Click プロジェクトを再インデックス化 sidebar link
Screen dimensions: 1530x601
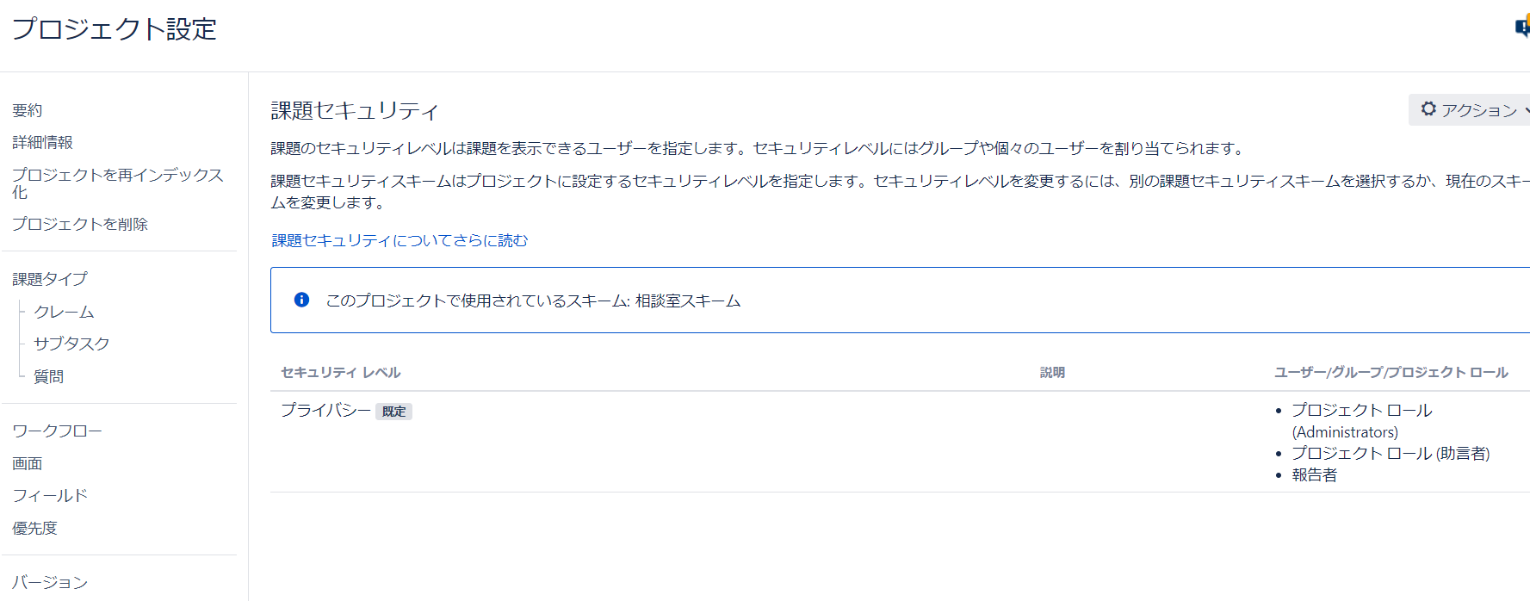(x=118, y=183)
